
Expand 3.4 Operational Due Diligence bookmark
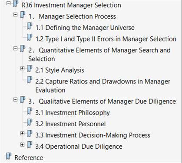tap(22, 144)
